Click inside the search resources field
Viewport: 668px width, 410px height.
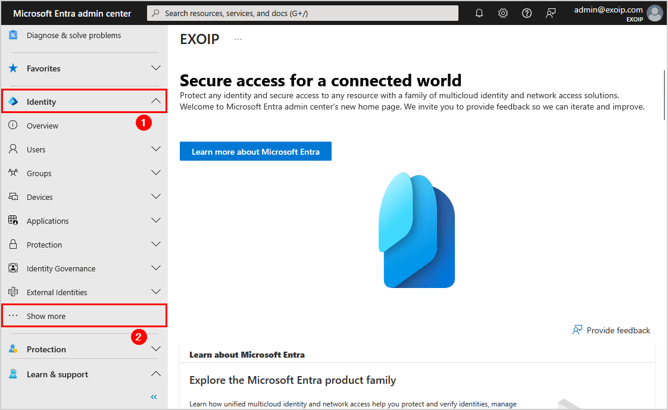pyautogui.click(x=302, y=12)
